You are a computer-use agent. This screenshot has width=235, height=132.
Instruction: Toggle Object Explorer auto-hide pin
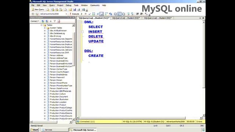(71, 18)
